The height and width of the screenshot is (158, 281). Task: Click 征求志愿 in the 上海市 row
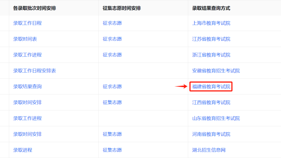(x=112, y=23)
